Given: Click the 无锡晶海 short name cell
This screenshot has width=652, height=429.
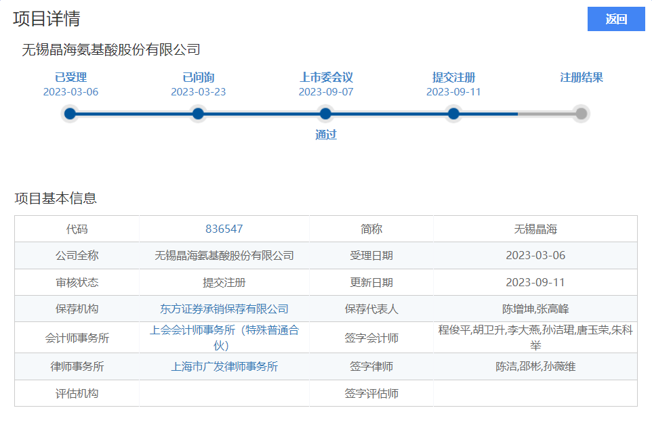Looking at the screenshot, I should tap(535, 229).
